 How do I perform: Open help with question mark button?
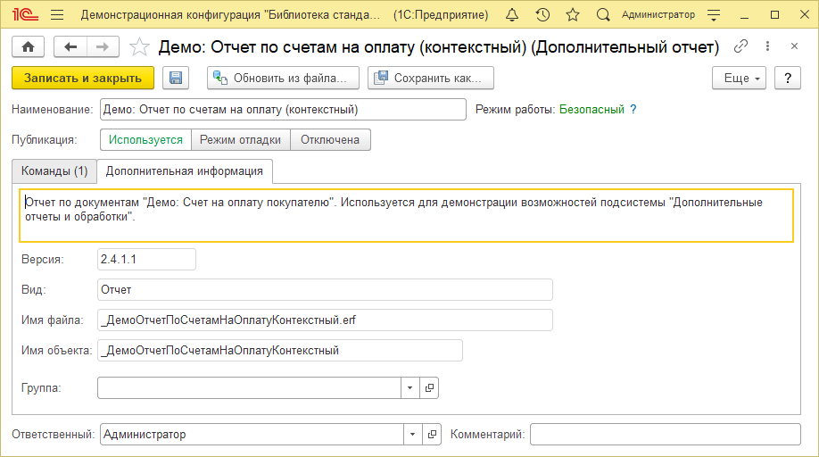tap(788, 78)
